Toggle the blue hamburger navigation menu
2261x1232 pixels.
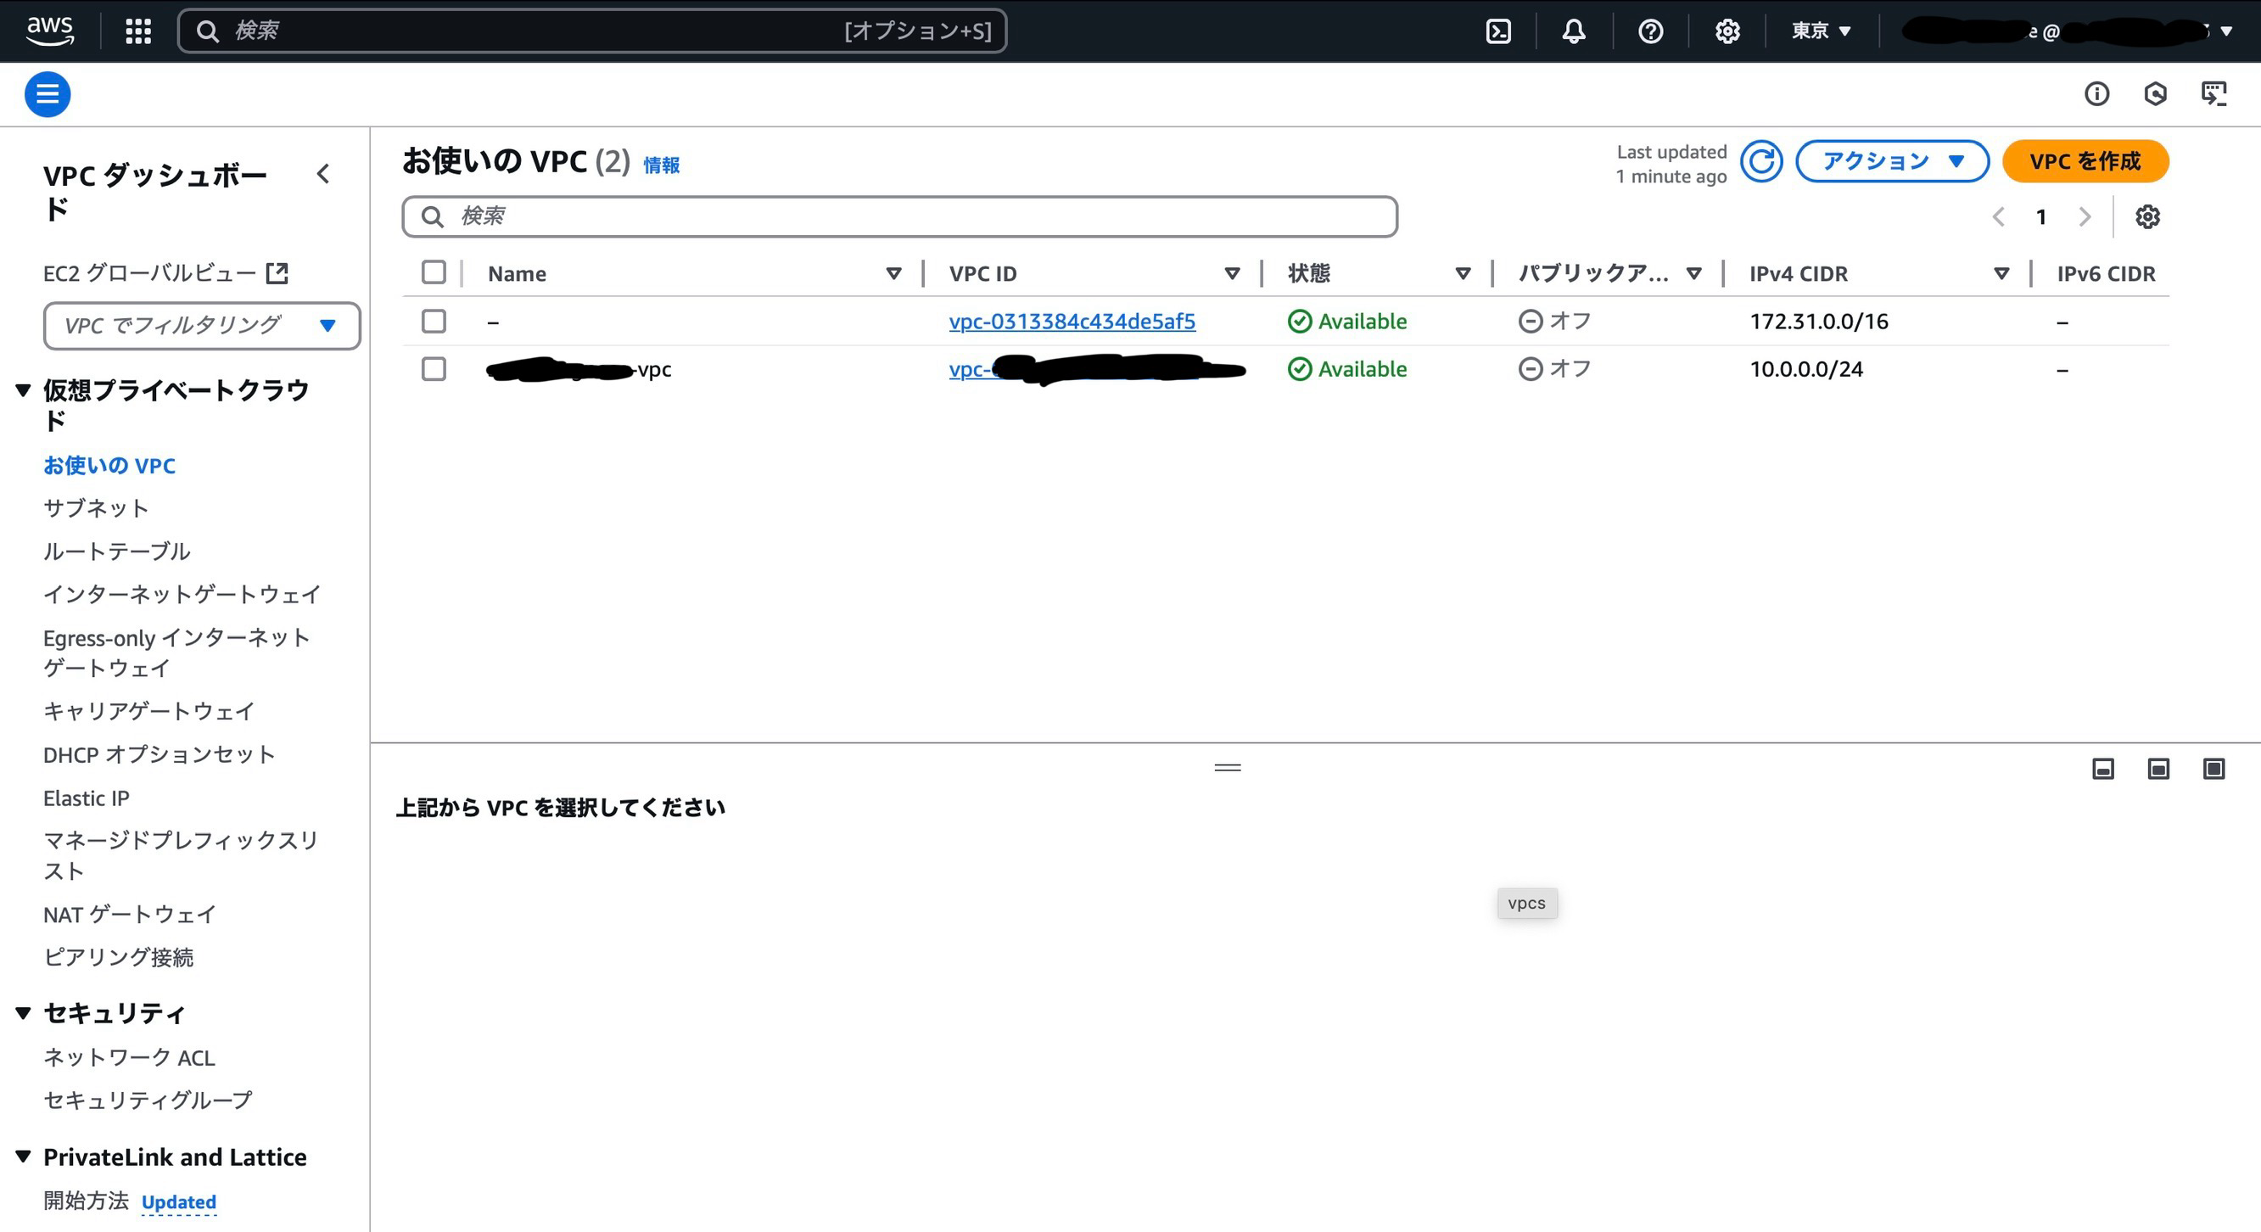(x=48, y=94)
